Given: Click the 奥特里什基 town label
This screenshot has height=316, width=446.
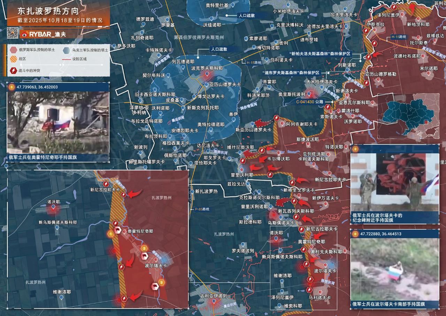Looking at the screenshot, I should (217, 5).
